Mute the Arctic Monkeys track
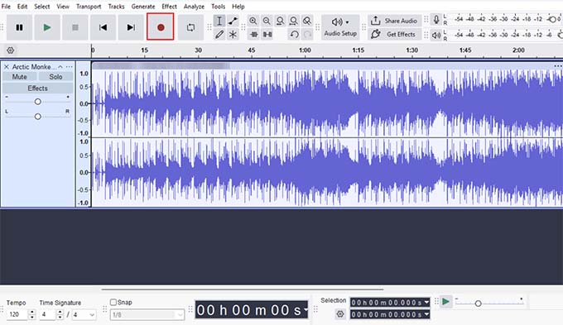 tap(19, 77)
